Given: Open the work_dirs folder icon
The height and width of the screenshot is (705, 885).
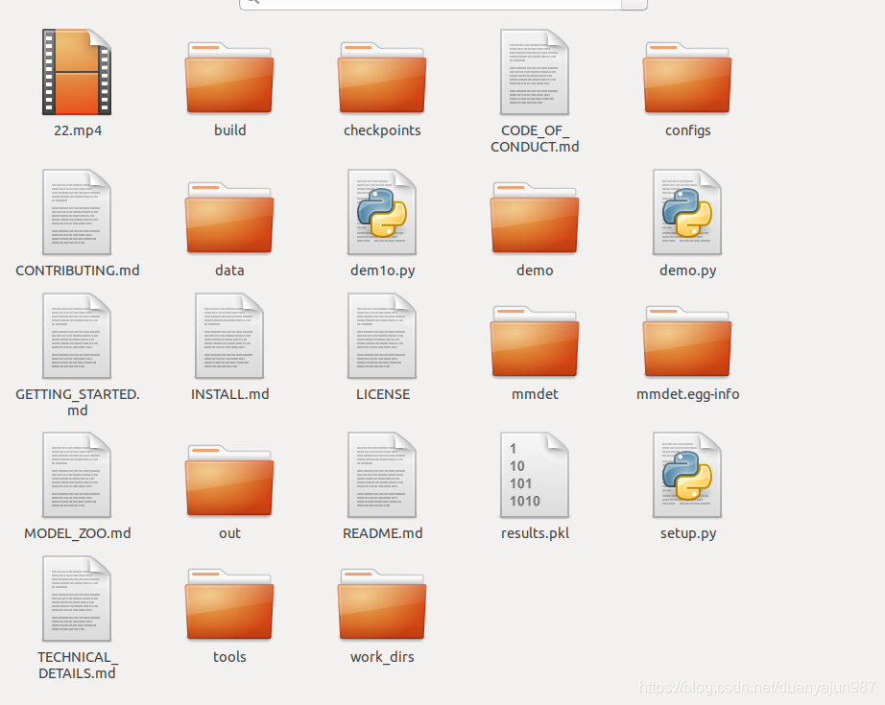Looking at the screenshot, I should (x=382, y=604).
